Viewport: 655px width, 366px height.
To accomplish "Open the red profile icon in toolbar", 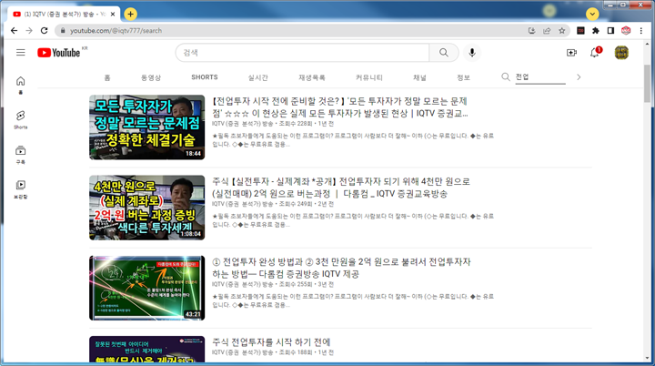I will pyautogui.click(x=626, y=31).
